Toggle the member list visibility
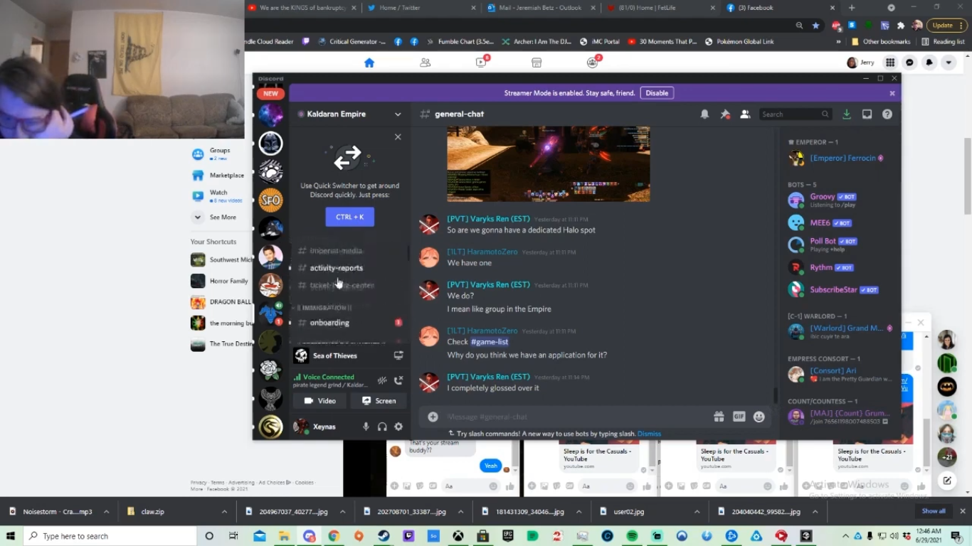972x546 pixels. point(745,114)
